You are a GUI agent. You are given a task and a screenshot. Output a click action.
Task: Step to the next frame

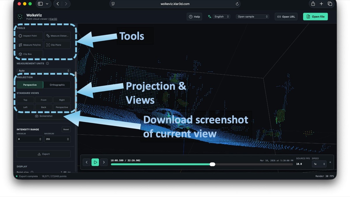click(x=104, y=162)
